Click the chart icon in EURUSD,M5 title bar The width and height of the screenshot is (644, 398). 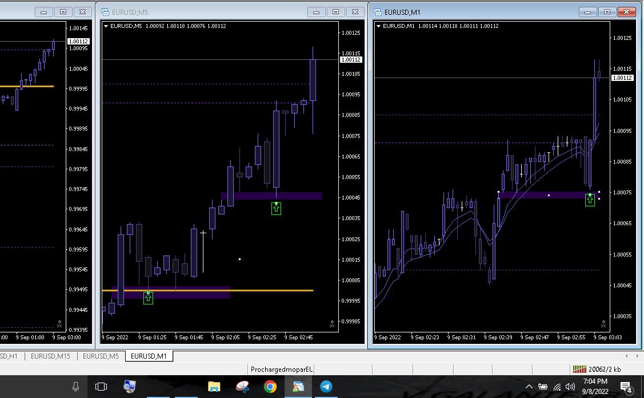pyautogui.click(x=105, y=13)
